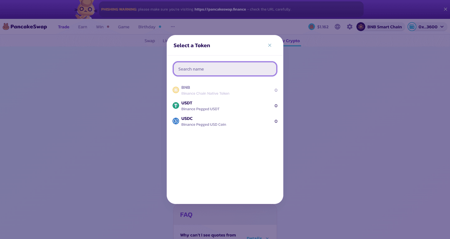
Task: Click the wallet icon next to the address
Action: [412, 27]
